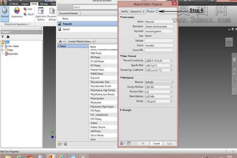Click the Polyamid material thumbnail in Document Materials
Image resolution: width=237 pixels, height=158 pixels.
click(x=60, y=24)
